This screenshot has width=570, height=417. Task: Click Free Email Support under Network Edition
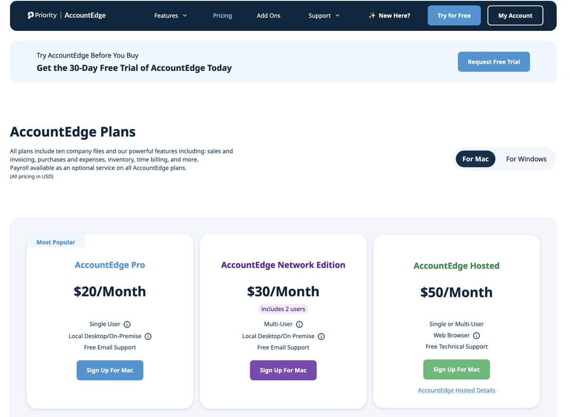click(283, 348)
